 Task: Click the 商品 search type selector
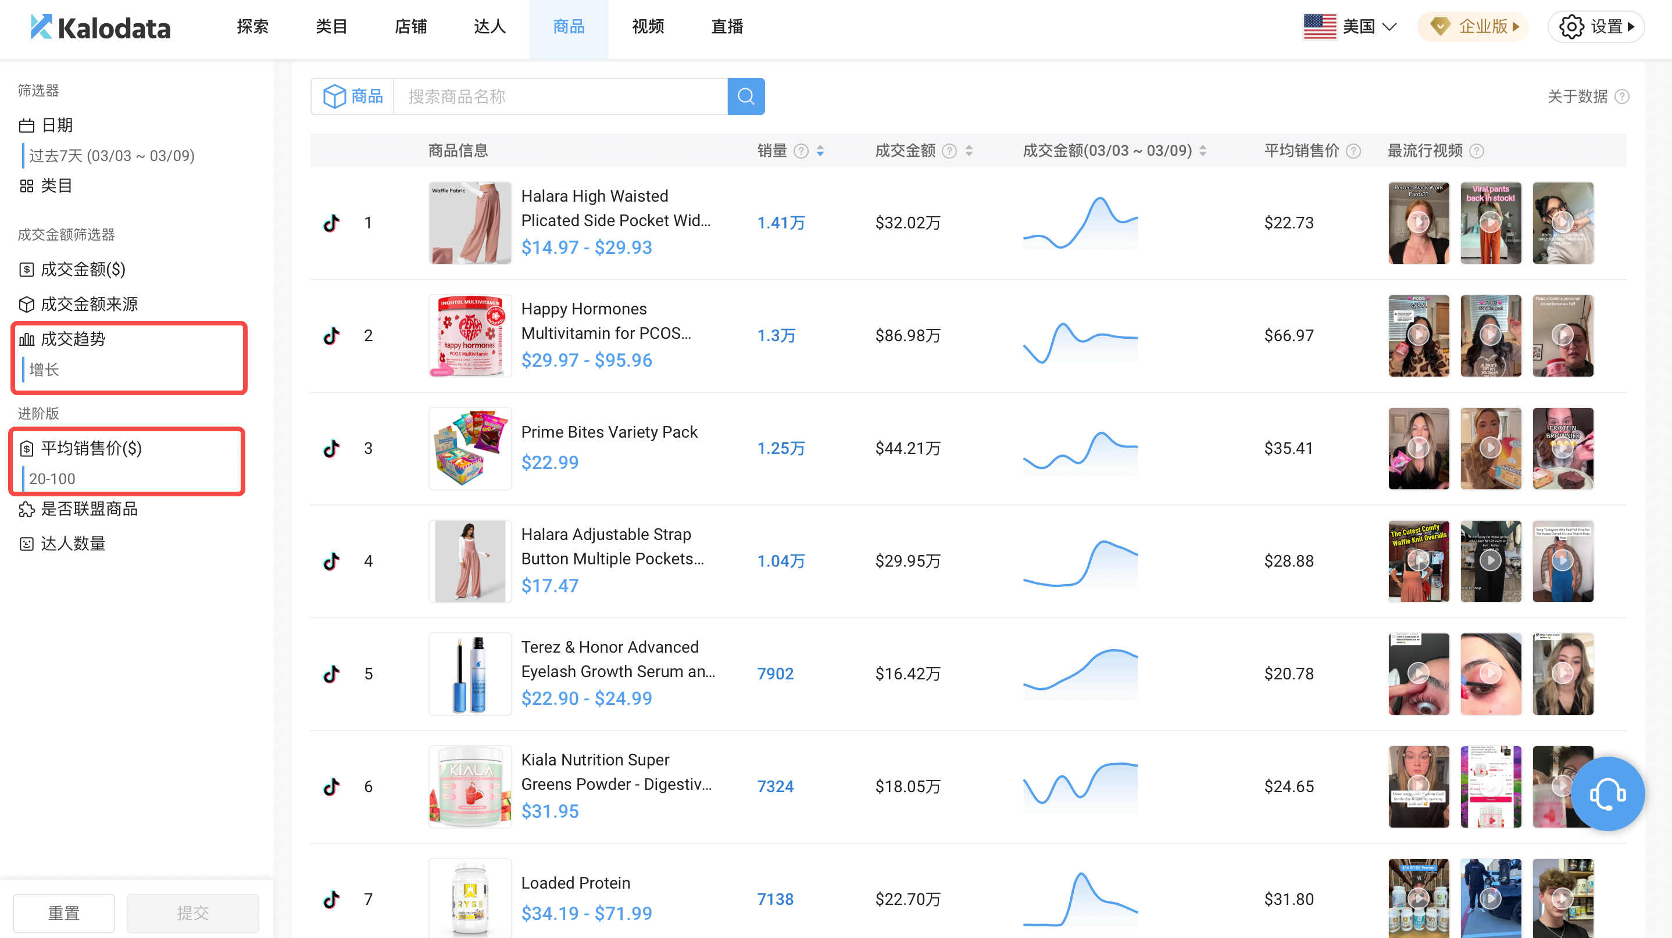pyautogui.click(x=353, y=96)
